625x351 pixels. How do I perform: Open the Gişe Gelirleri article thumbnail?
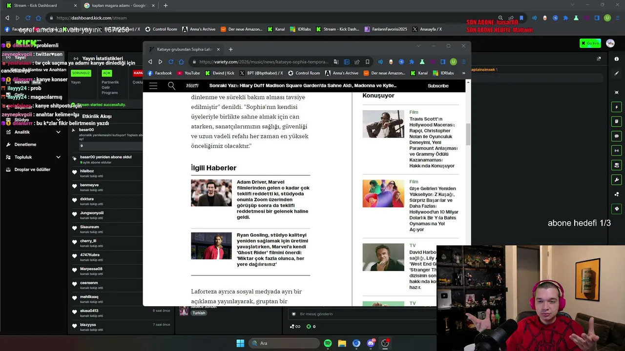tap(383, 194)
